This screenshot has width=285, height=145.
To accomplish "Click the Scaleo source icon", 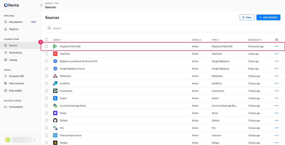I will [55, 98].
